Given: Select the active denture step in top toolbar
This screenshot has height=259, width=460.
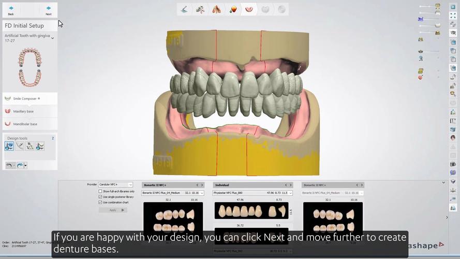Looking at the screenshot, I should click(x=249, y=9).
